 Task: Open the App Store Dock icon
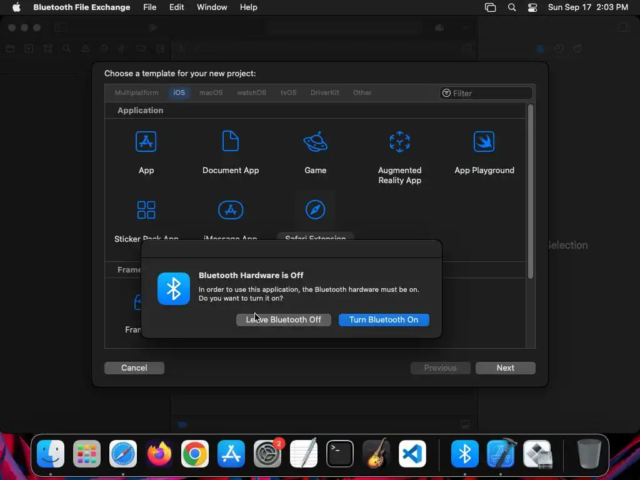click(x=231, y=454)
